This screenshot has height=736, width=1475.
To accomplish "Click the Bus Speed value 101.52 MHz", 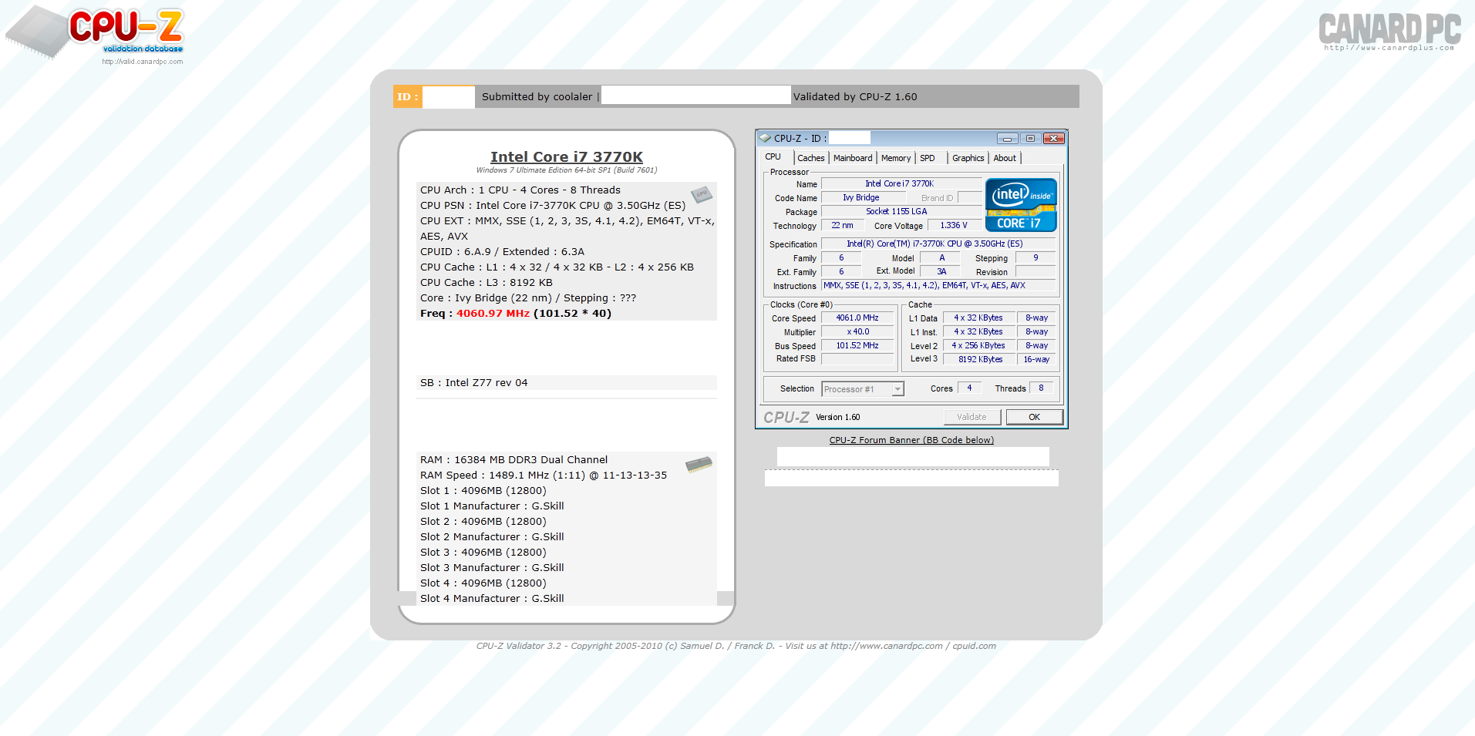I will point(857,346).
